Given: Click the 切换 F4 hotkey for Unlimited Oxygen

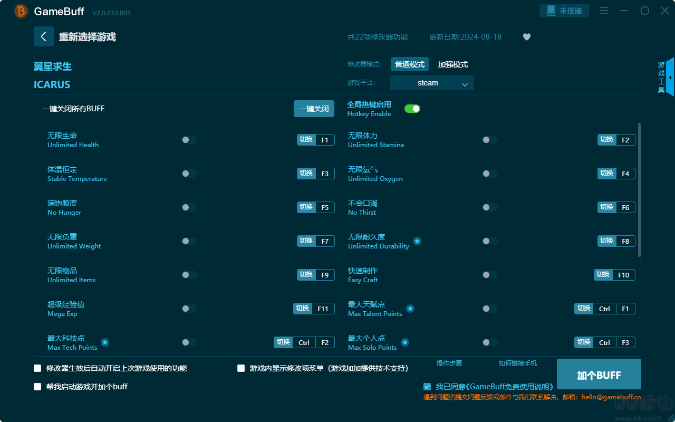Looking at the screenshot, I should (x=616, y=174).
